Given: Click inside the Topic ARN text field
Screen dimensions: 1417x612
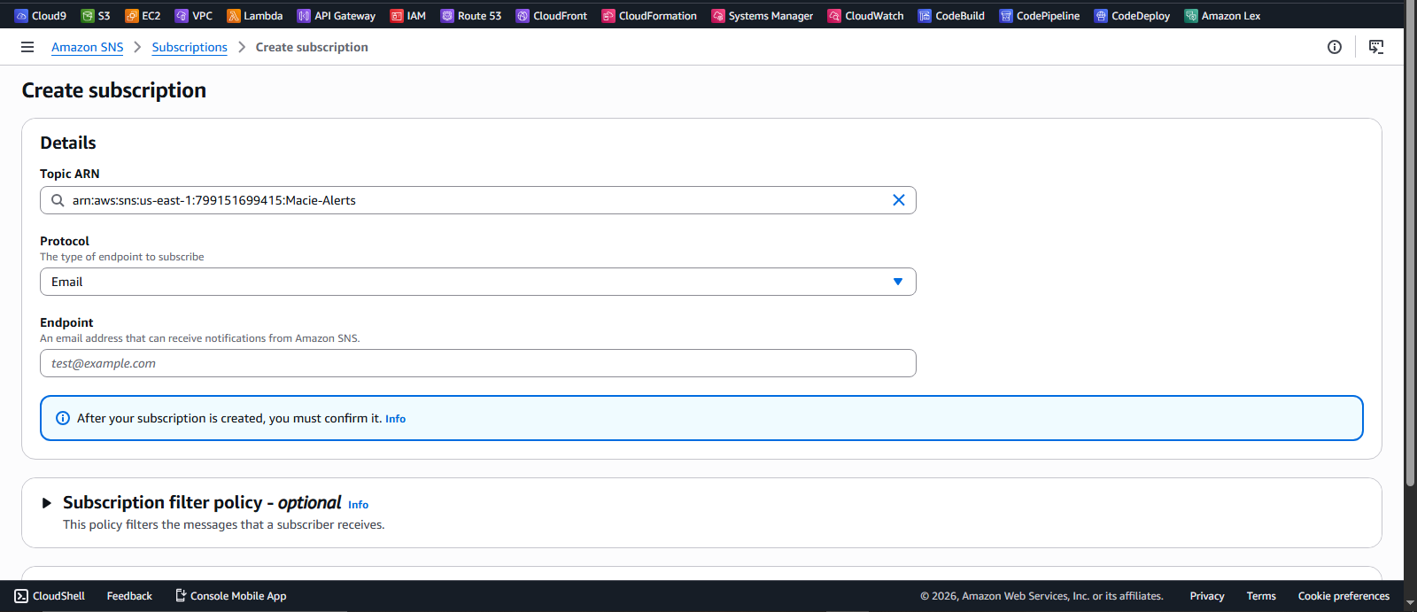Looking at the screenshot, I should (478, 200).
